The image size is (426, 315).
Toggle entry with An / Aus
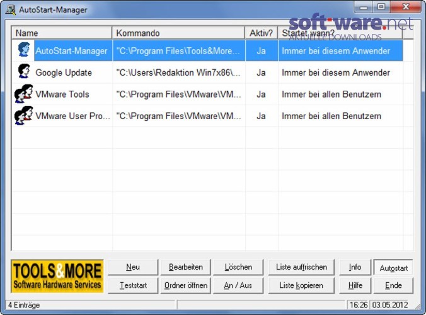[238, 285]
